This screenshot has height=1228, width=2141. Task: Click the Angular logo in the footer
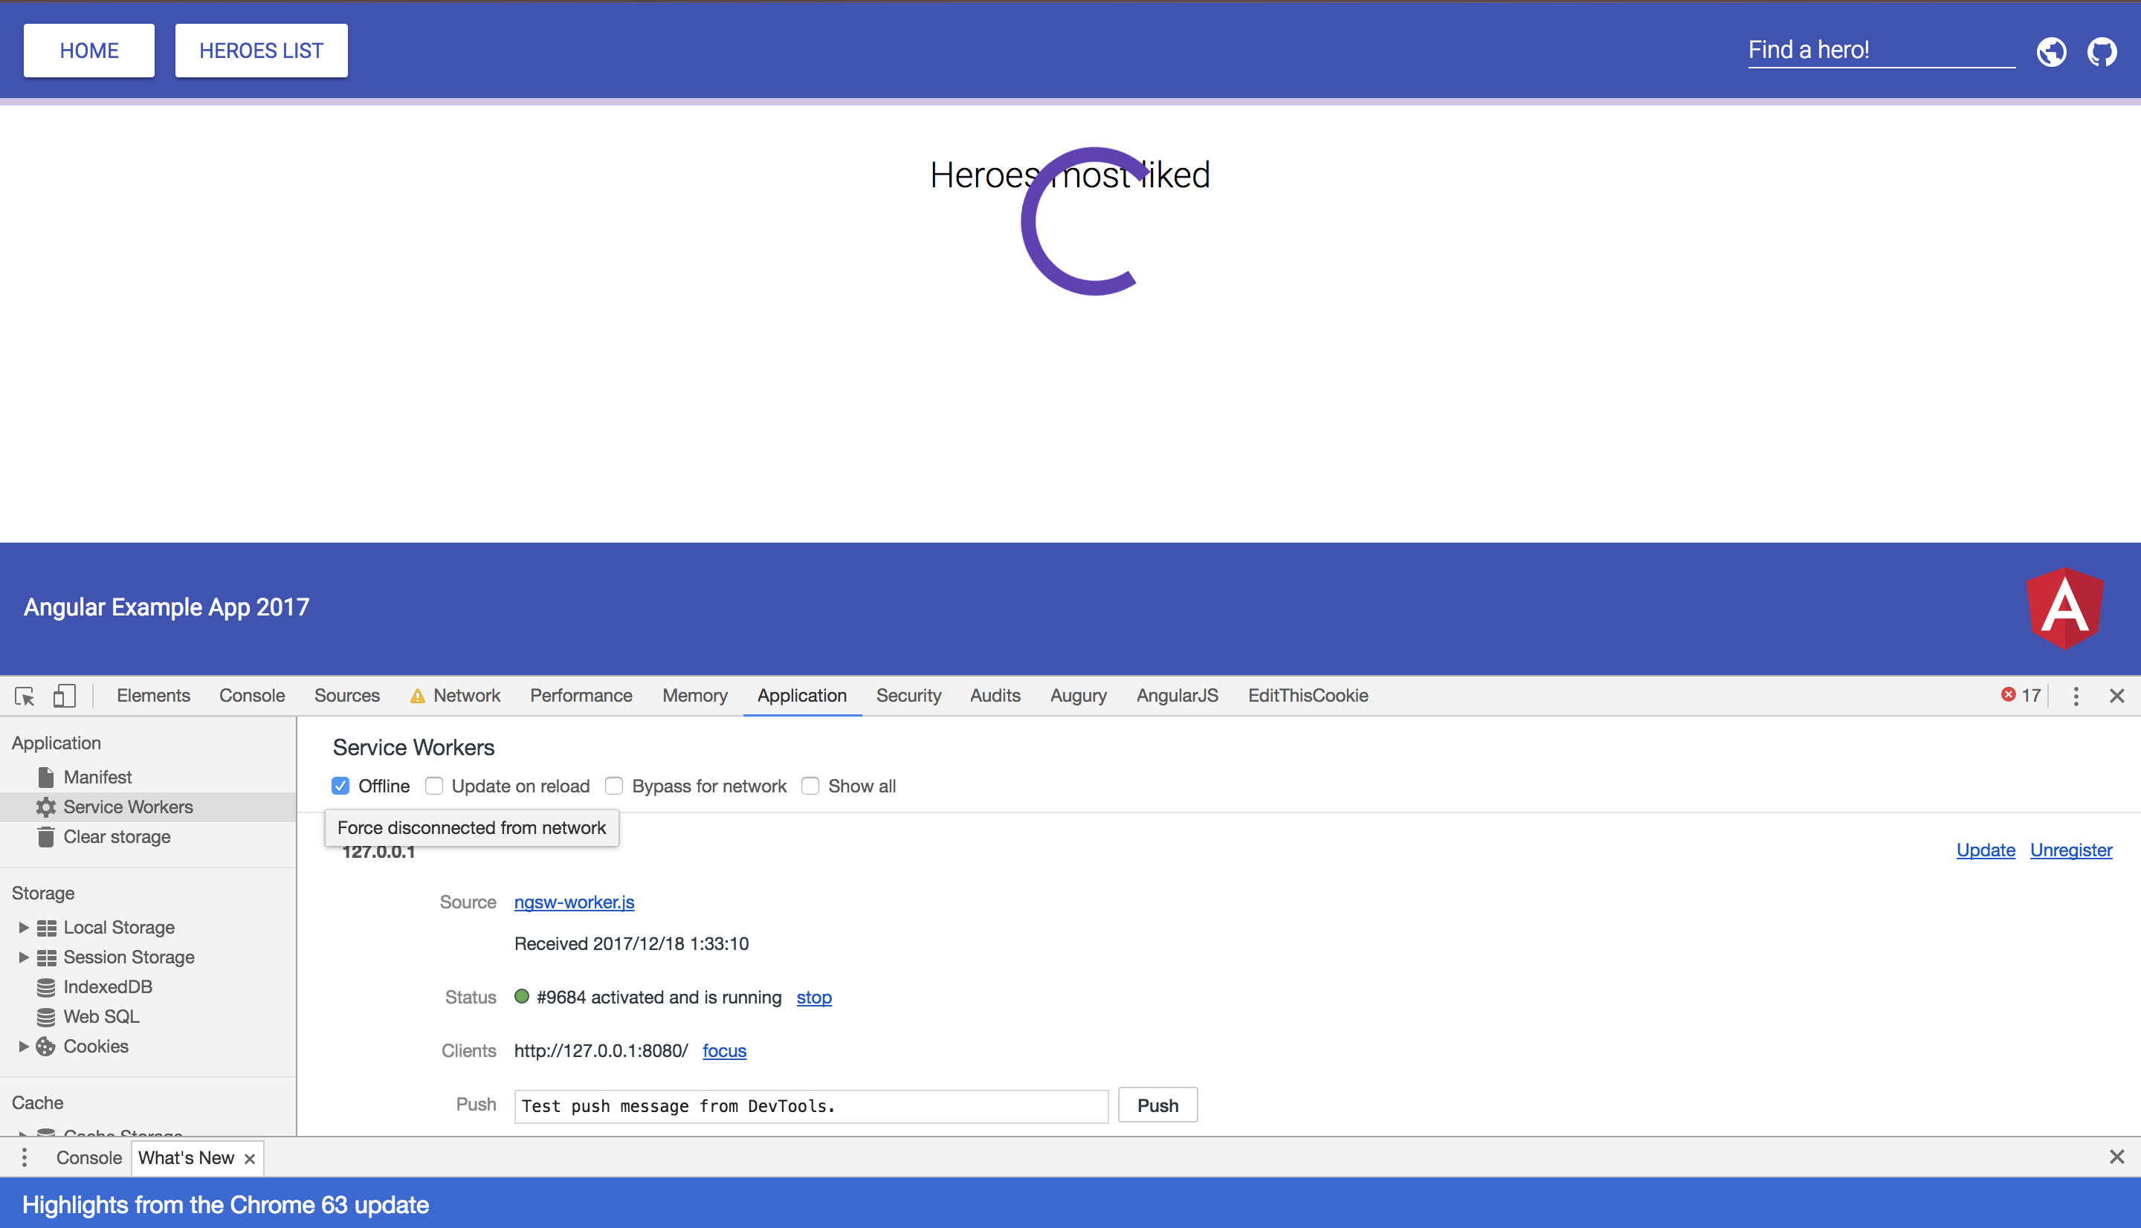(x=2064, y=607)
